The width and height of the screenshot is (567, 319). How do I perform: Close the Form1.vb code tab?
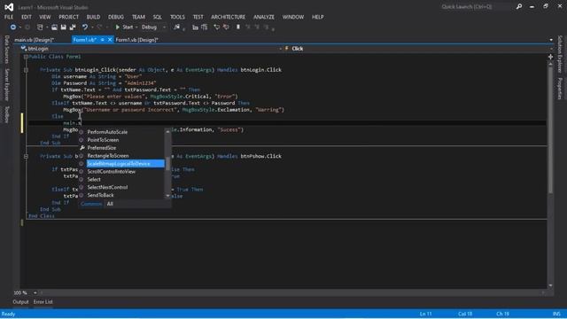coord(110,40)
